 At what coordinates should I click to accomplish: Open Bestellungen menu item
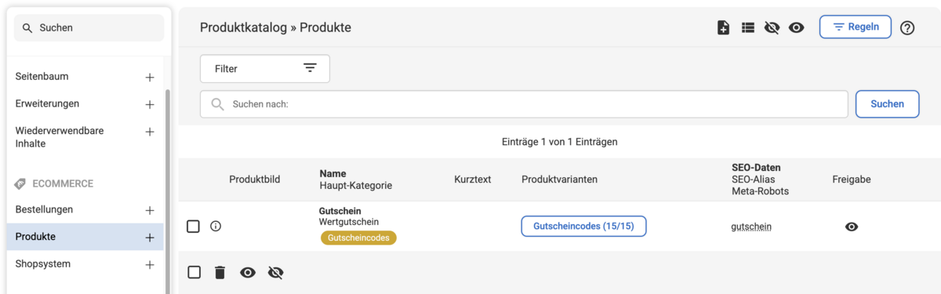click(x=45, y=210)
